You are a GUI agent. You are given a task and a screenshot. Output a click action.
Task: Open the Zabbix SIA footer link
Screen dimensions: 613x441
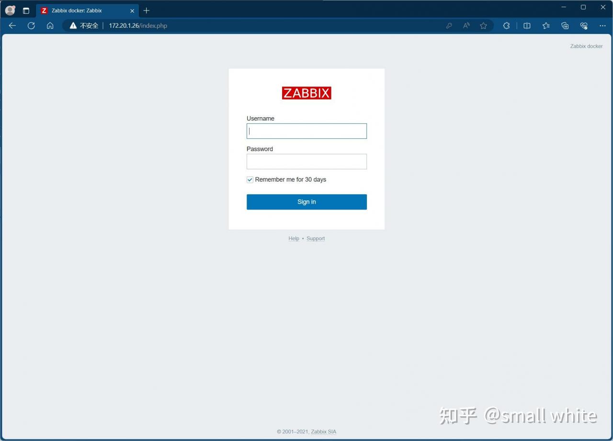click(324, 431)
